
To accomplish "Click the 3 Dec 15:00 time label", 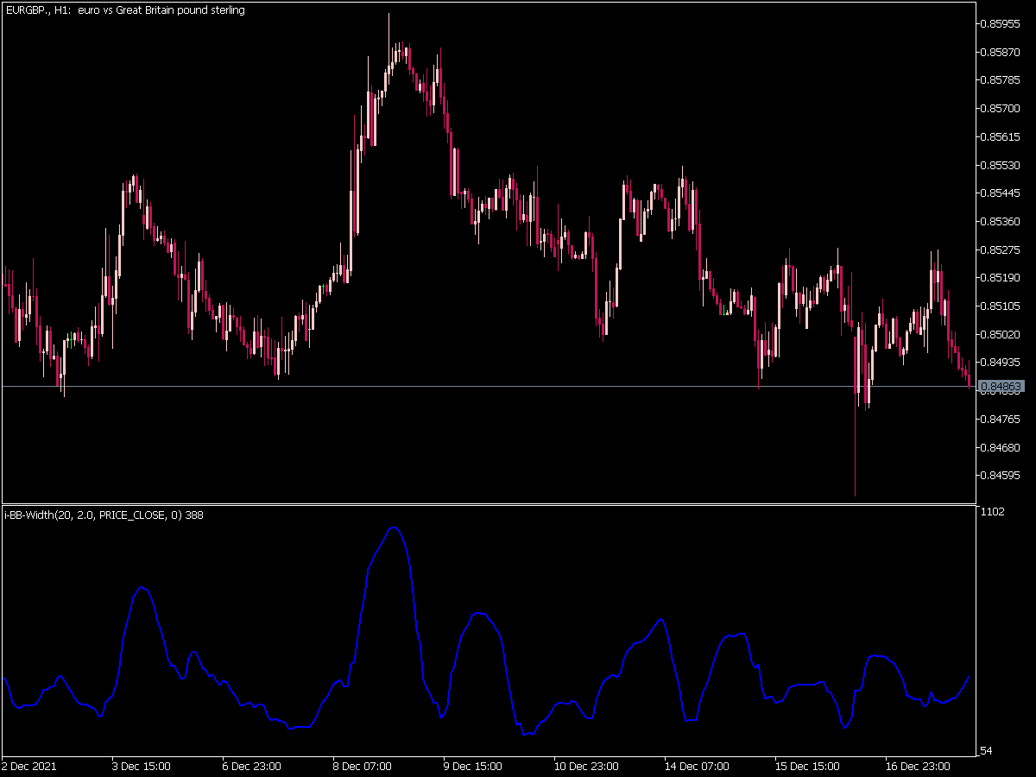I will pyautogui.click(x=141, y=766).
